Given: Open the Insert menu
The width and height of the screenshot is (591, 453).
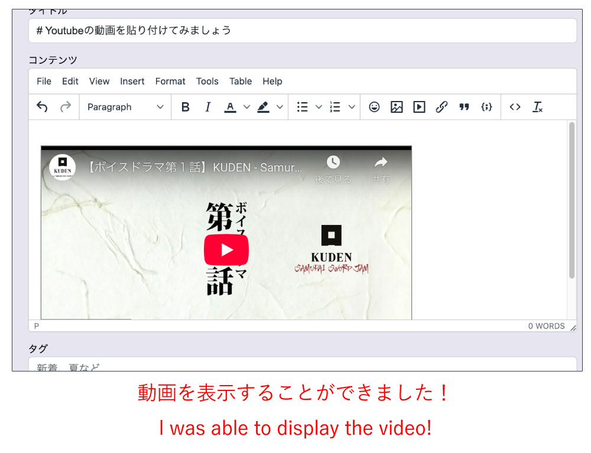Looking at the screenshot, I should (x=132, y=82).
